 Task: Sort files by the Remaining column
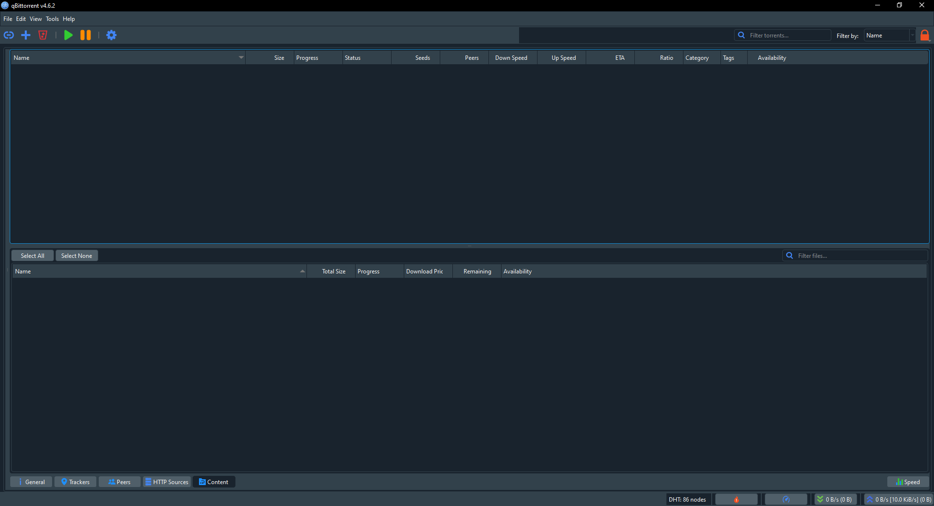click(477, 271)
